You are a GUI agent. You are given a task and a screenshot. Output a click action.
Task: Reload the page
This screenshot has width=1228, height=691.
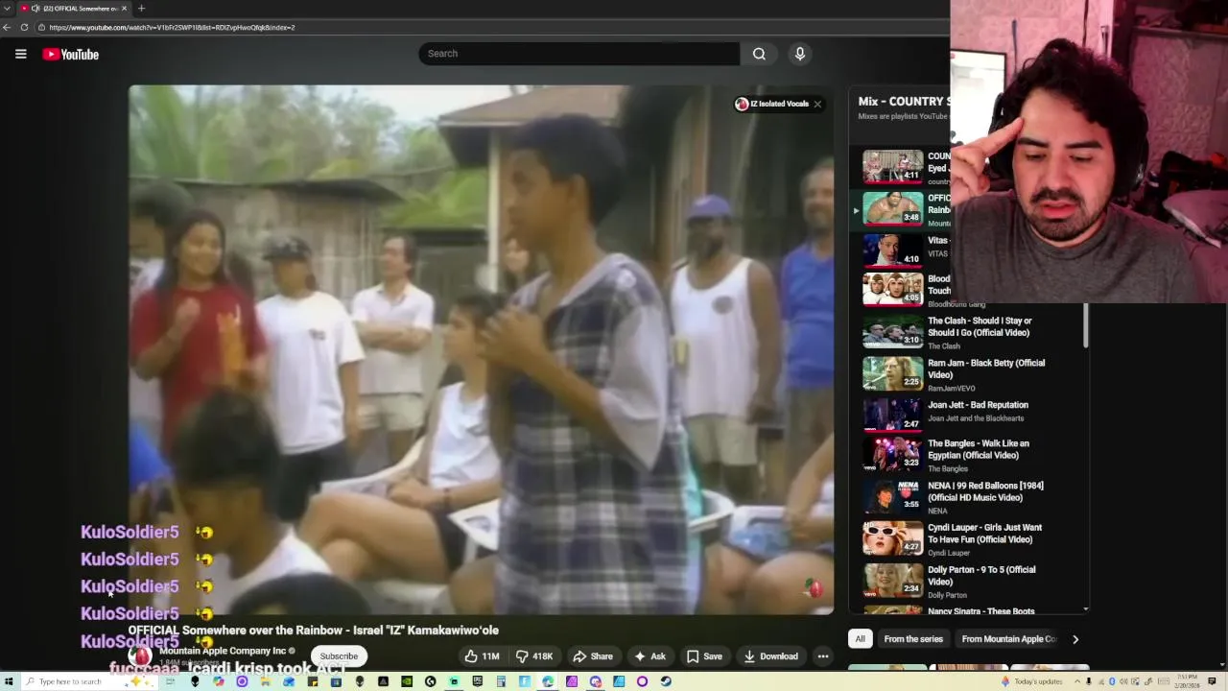(24, 27)
